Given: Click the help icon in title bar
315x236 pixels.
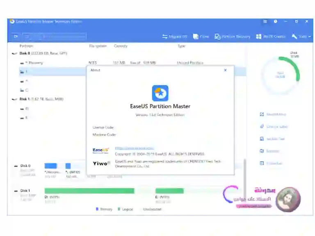Looking at the screenshot, I should 276,21.
